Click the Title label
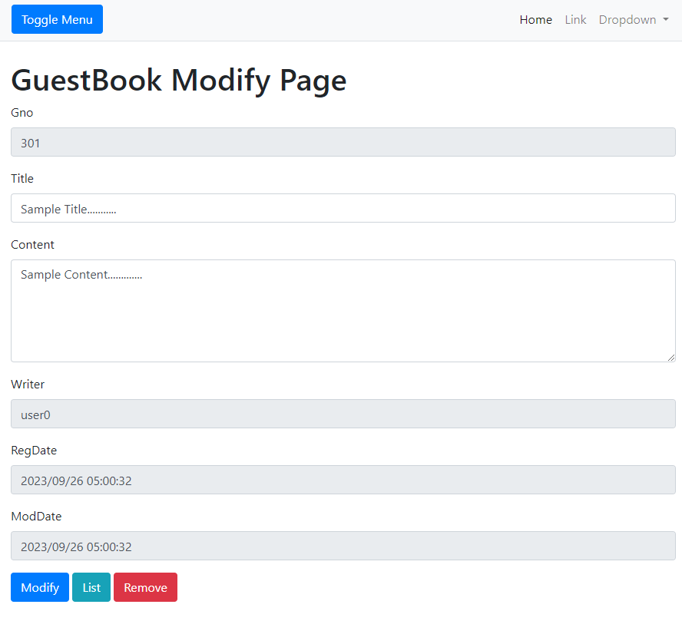682x644 pixels. 22,179
